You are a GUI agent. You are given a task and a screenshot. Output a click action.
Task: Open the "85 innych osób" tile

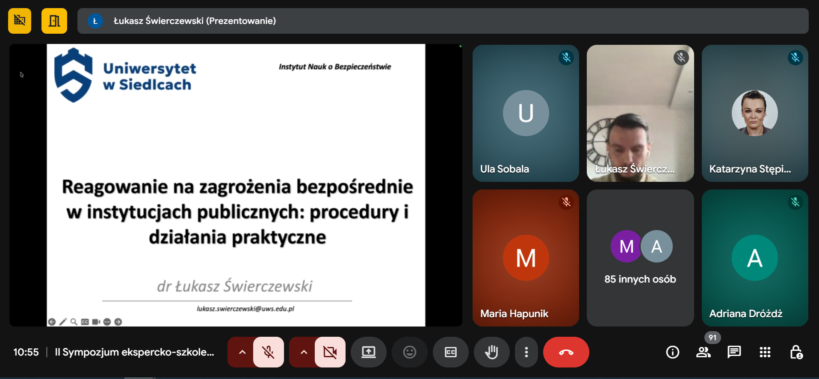640,258
